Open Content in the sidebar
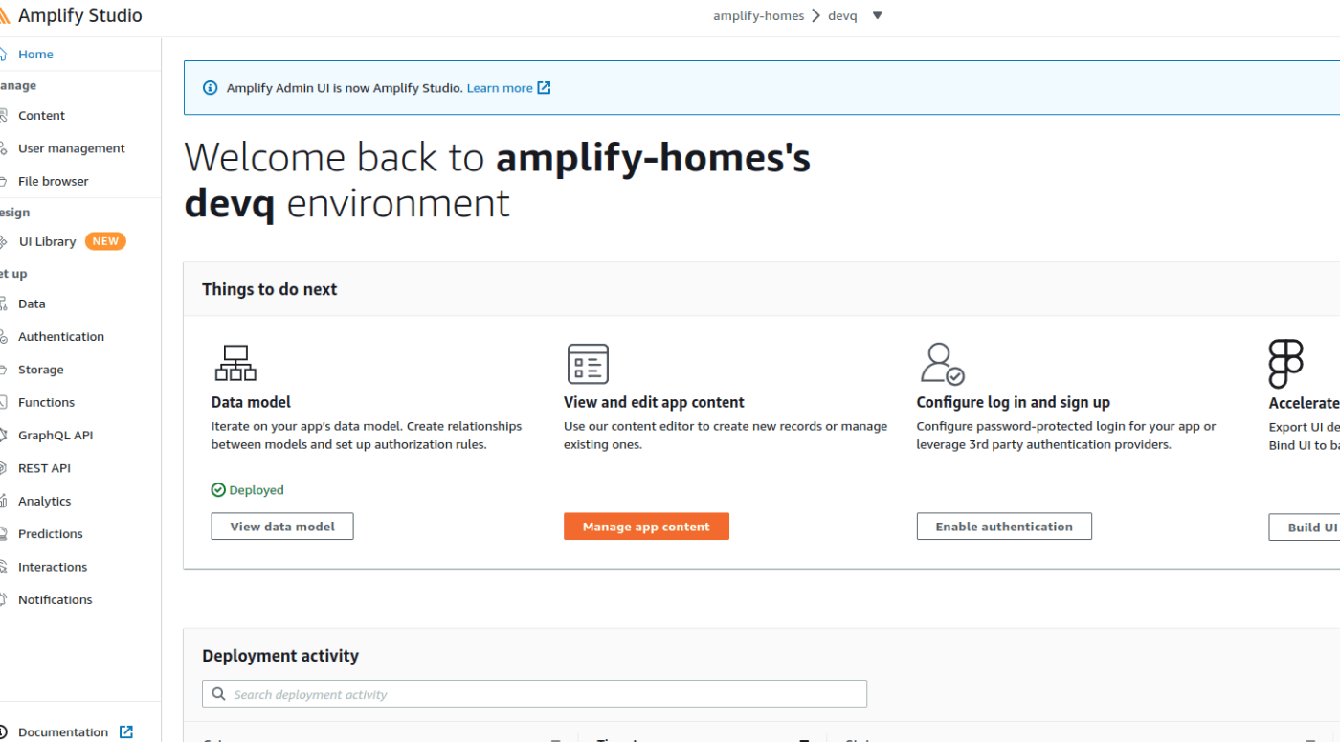This screenshot has height=742, width=1340. (x=41, y=116)
